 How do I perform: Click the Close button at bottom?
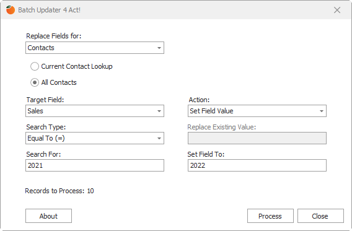(x=320, y=216)
